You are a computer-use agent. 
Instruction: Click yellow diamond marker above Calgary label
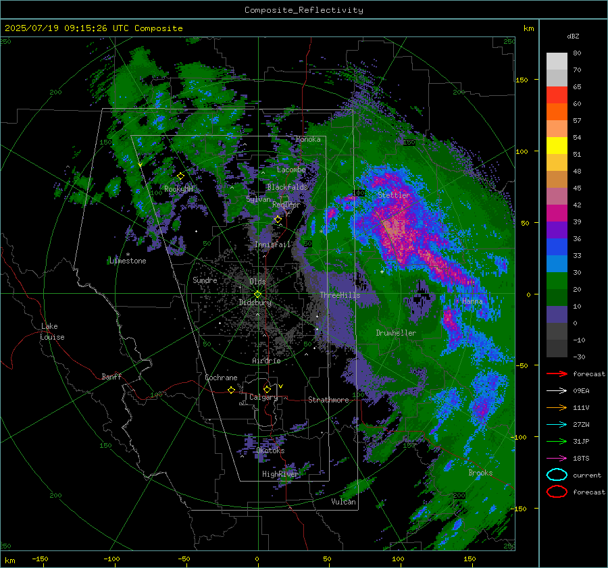[267, 389]
